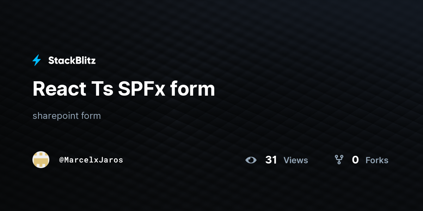Click the word sharepoint in the description
Image resolution: width=423 pixels, height=211 pixels.
point(56,116)
